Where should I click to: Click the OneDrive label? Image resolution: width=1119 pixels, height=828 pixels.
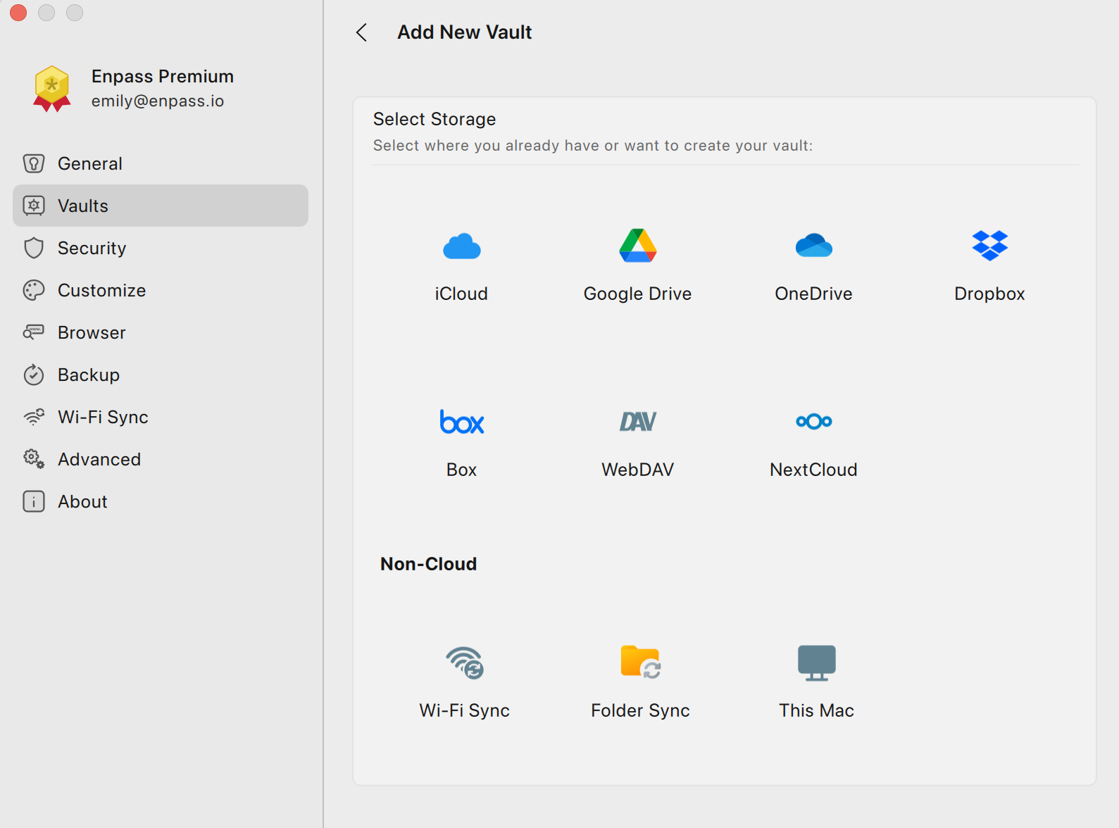814,294
